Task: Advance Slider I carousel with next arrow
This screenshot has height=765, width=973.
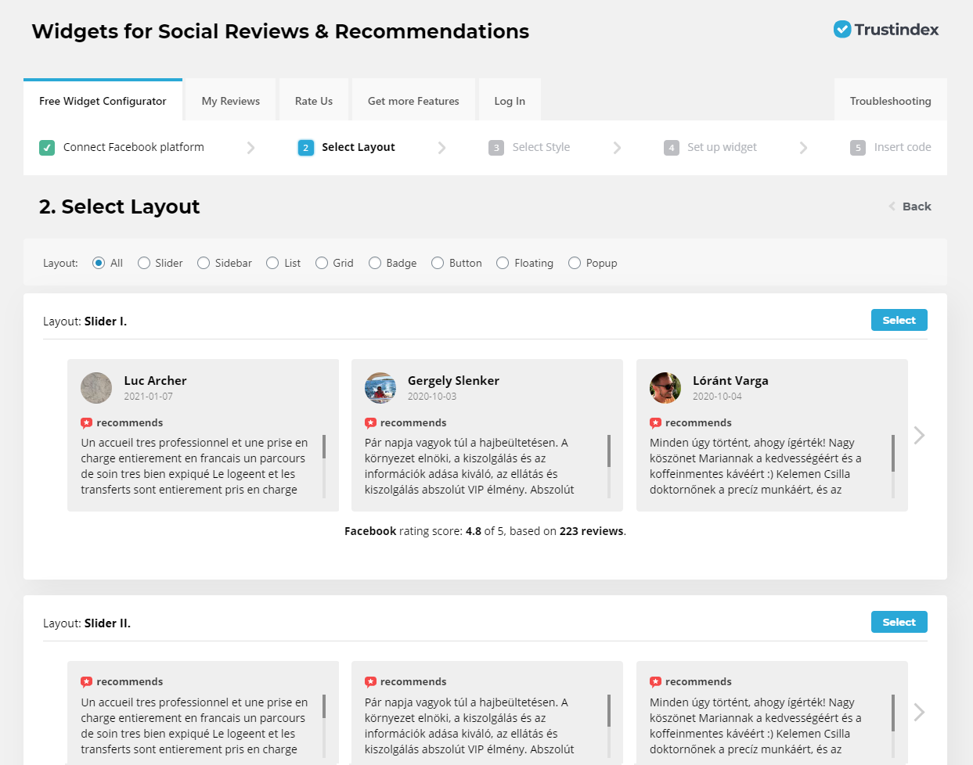Action: tap(920, 435)
